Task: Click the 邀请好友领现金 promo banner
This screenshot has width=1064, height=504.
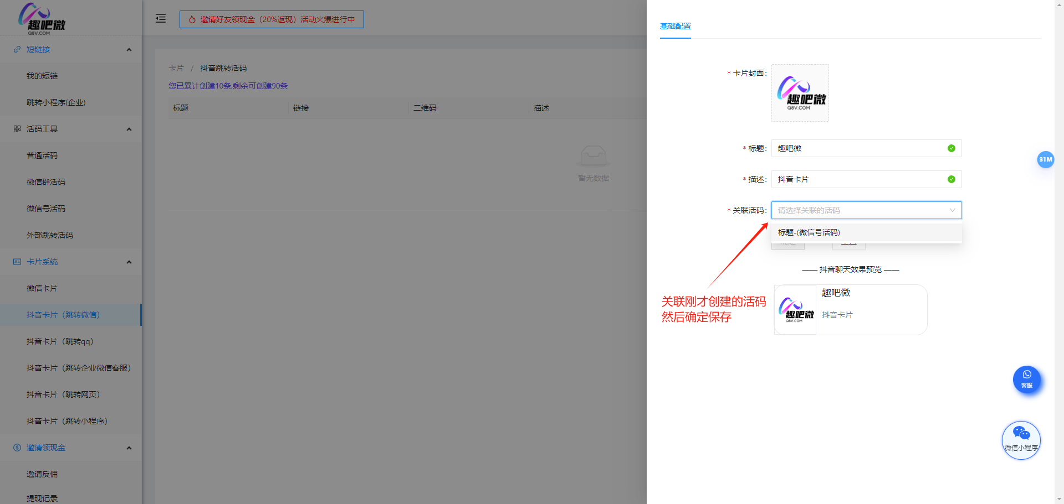Action: [x=272, y=19]
